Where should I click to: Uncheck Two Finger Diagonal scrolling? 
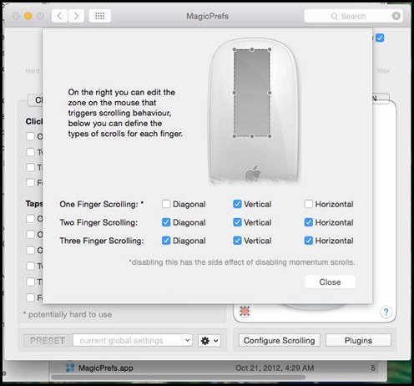coord(166,222)
